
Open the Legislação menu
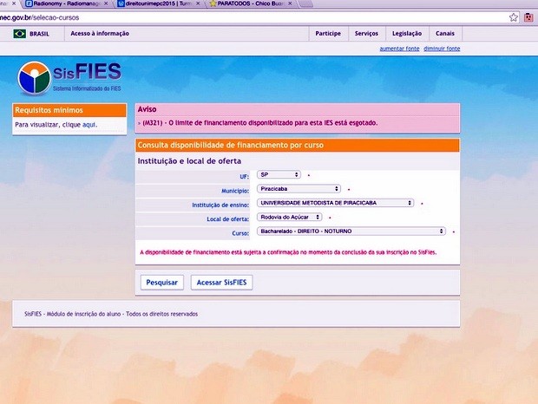point(407,34)
